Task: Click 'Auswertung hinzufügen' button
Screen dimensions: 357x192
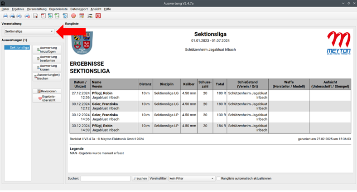Action: pos(47,49)
